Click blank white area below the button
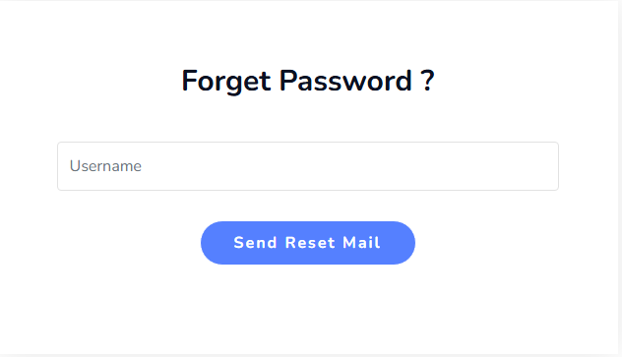This screenshot has width=622, height=357. click(x=308, y=309)
